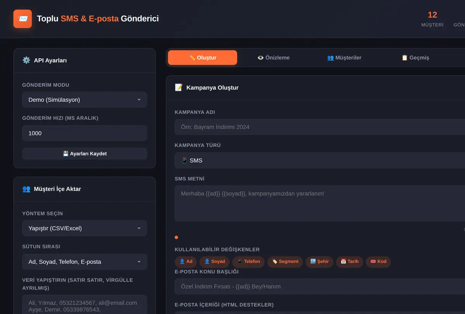
Task: Click the "API Ayarları" panel heading
Action: pyautogui.click(x=50, y=60)
